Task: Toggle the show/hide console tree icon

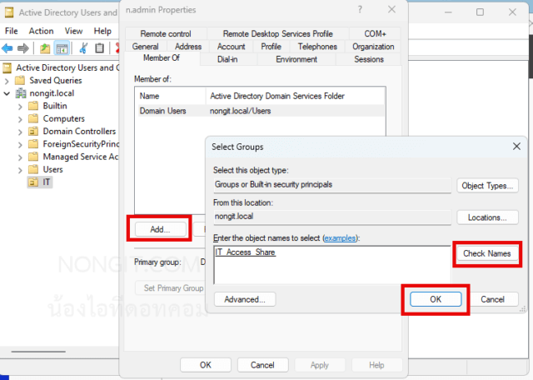Action: pyautogui.click(x=62, y=48)
